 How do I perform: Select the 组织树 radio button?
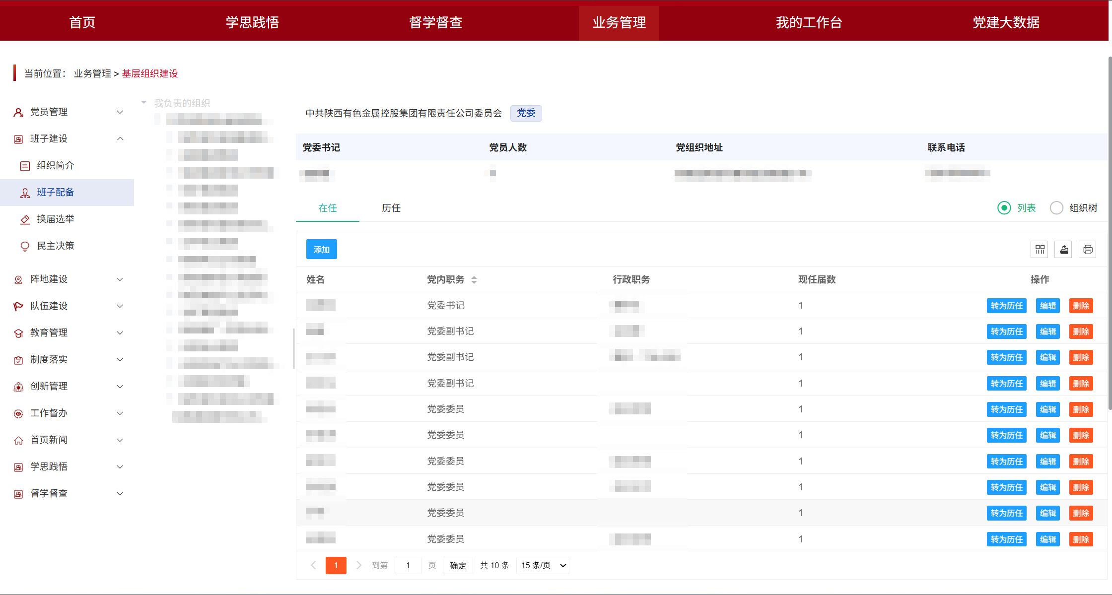(x=1057, y=208)
